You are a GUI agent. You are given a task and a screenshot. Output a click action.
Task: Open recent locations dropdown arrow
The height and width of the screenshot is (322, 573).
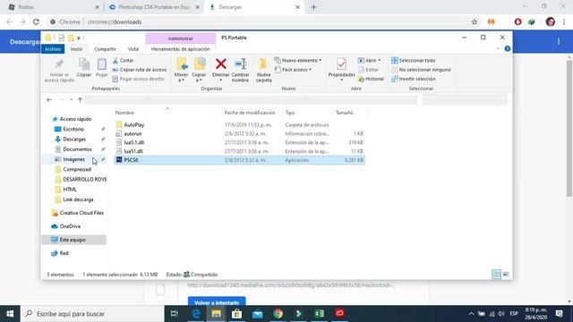click(72, 99)
